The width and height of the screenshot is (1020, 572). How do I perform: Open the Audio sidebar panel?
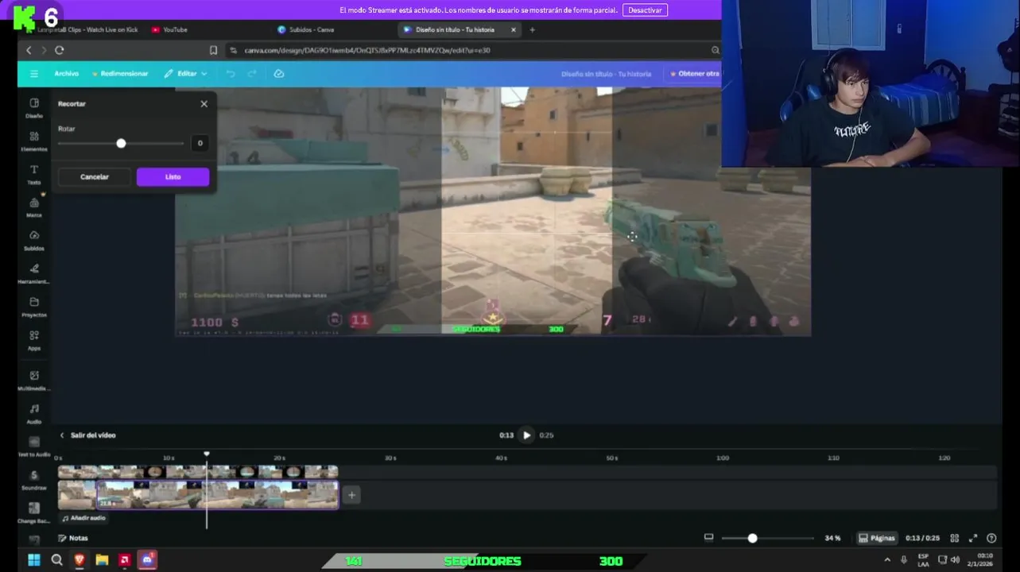[33, 414]
